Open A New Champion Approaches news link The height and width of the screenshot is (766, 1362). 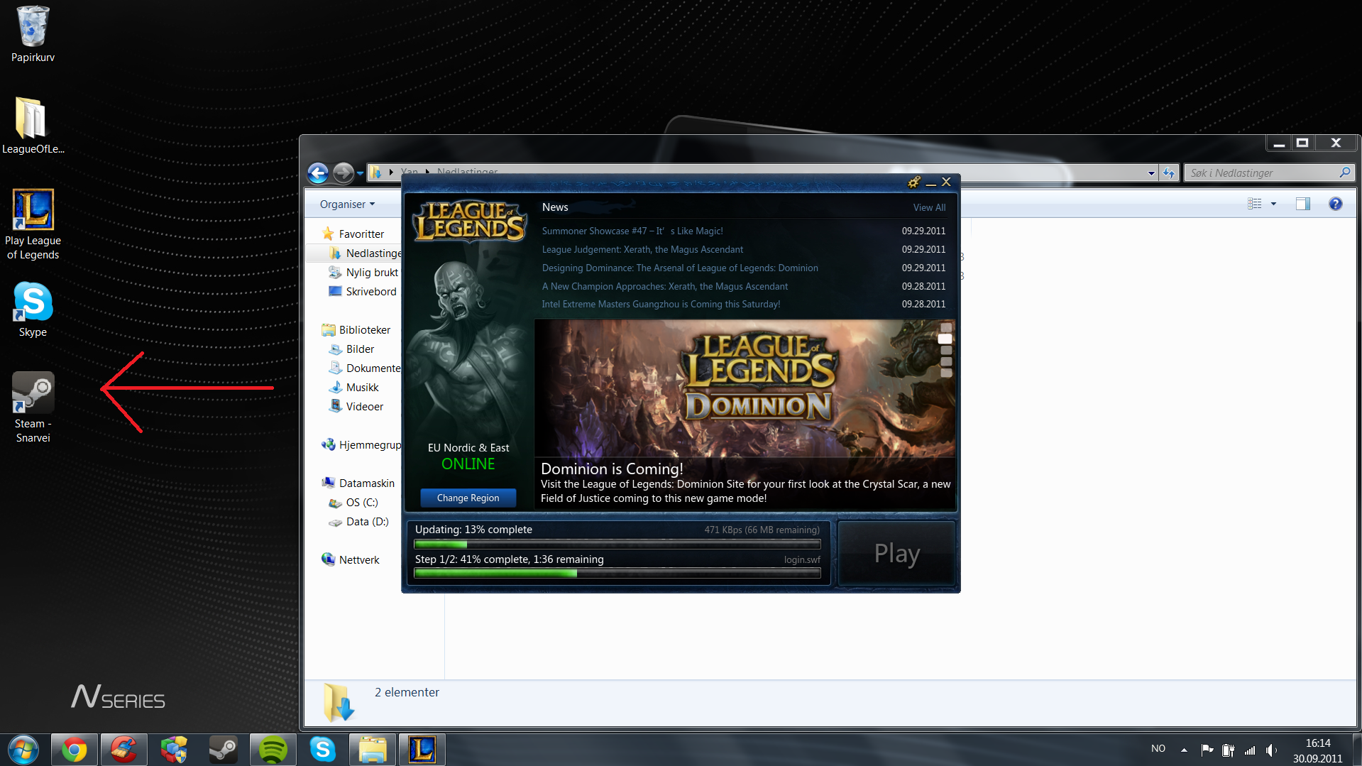(664, 286)
